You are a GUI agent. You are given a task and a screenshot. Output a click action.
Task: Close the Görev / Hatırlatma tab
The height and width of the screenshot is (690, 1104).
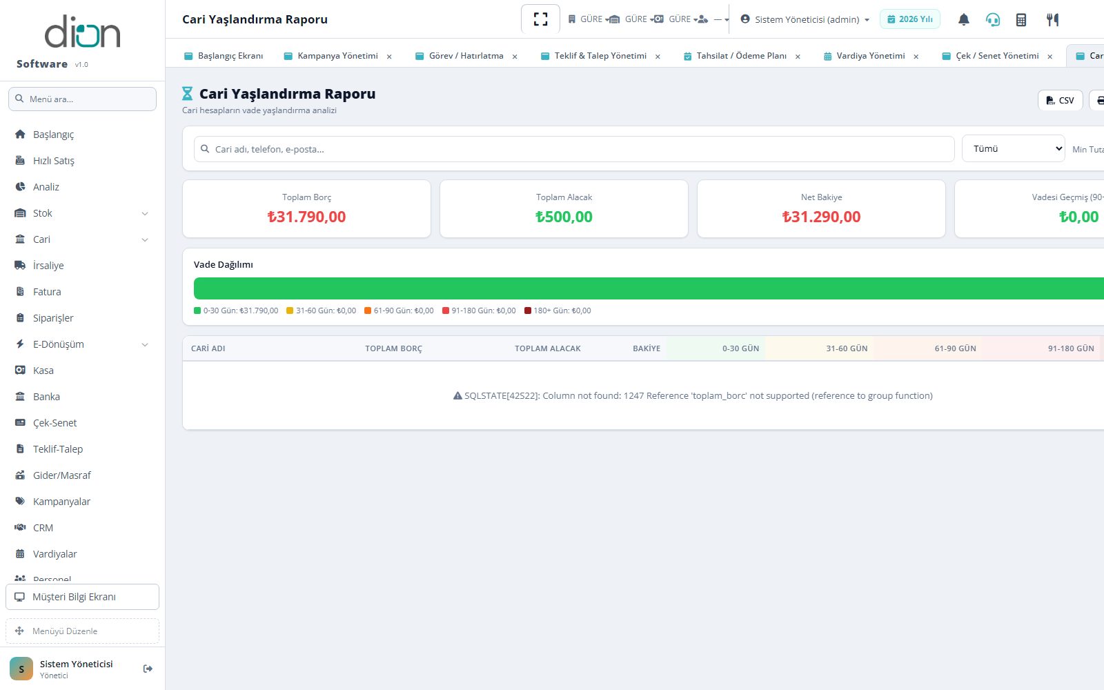(x=515, y=57)
